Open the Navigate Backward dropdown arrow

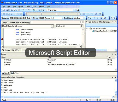(x=36, y=10)
